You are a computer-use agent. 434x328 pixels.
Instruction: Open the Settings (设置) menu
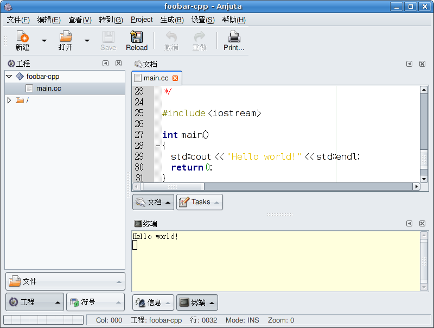(203, 20)
